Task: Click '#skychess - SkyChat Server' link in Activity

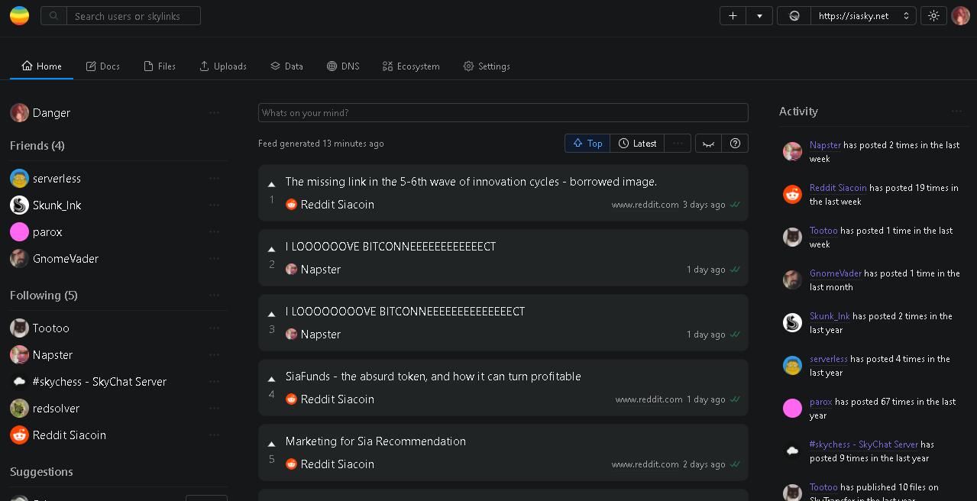Action: [864, 444]
